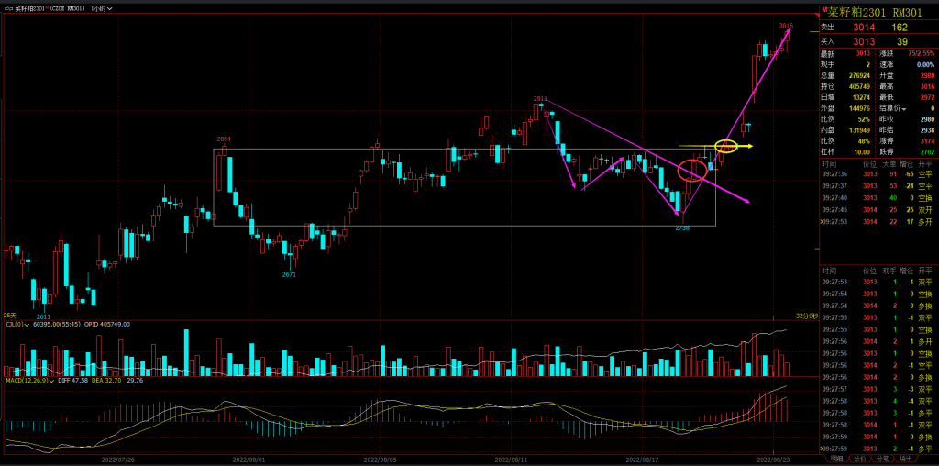Click the red ellipse annotation on chart

(x=692, y=171)
